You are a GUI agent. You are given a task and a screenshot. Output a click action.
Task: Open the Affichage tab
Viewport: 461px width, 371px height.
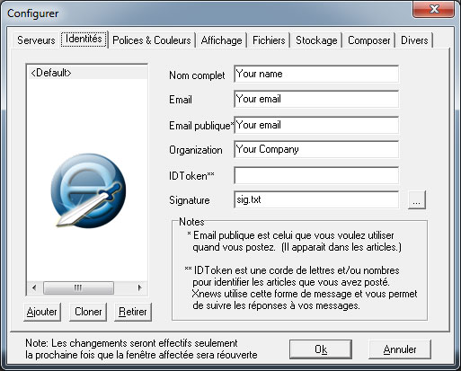coord(221,40)
